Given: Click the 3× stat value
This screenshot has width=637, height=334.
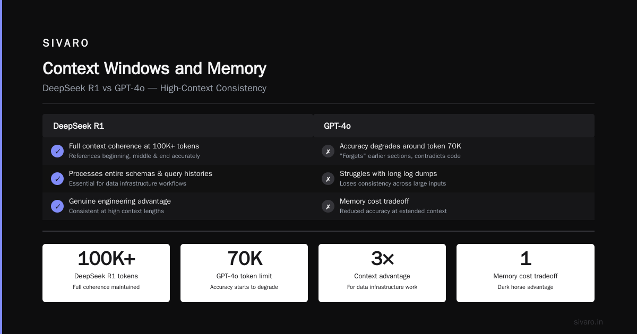Looking at the screenshot, I should [x=382, y=259].
